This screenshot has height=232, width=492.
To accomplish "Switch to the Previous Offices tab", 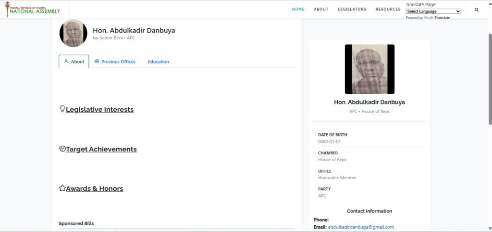I will (x=118, y=62).
